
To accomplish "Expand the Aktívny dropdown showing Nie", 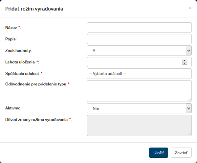I will pos(139,108).
